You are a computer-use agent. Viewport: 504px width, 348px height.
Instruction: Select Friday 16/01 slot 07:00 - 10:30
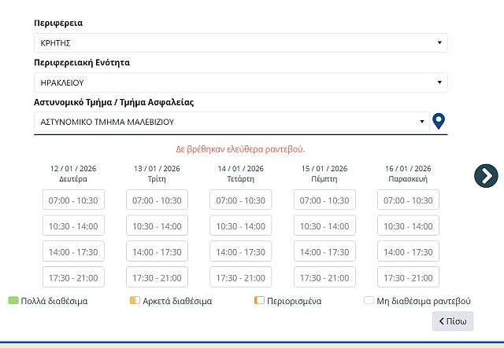pos(408,200)
